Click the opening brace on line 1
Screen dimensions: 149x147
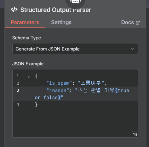point(36,76)
